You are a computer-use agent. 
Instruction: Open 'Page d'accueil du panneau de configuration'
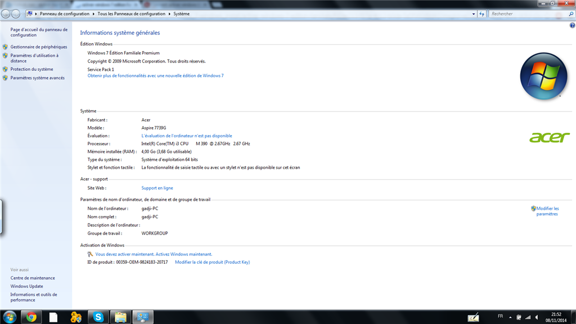tap(39, 32)
